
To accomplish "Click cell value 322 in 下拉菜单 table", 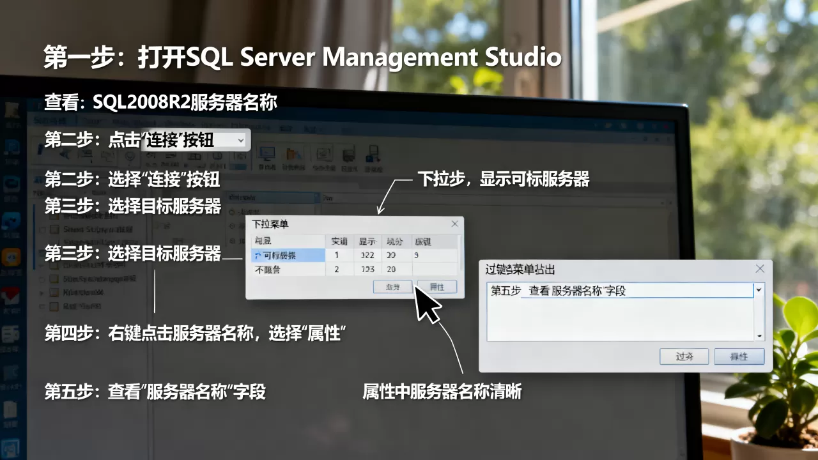I will pos(367,256).
